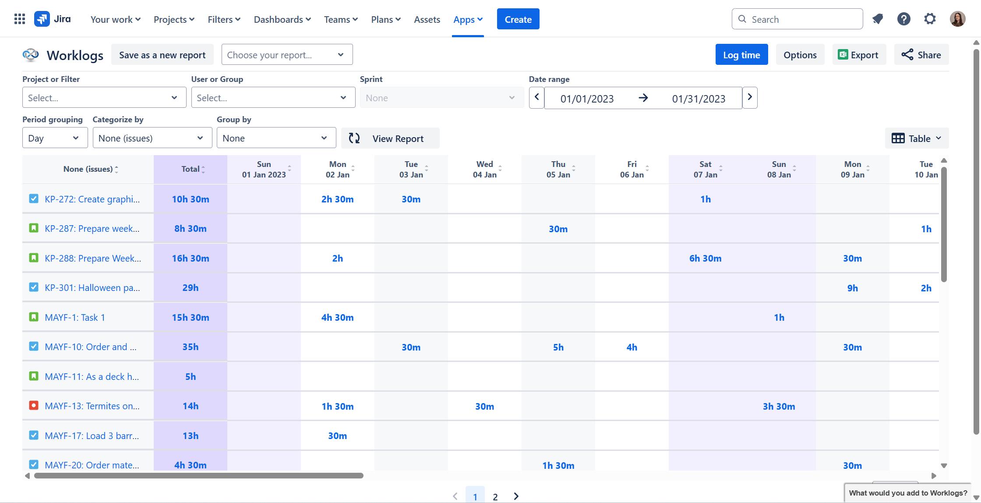Click the Create button
Image resolution: width=981 pixels, height=503 pixels.
click(x=518, y=19)
